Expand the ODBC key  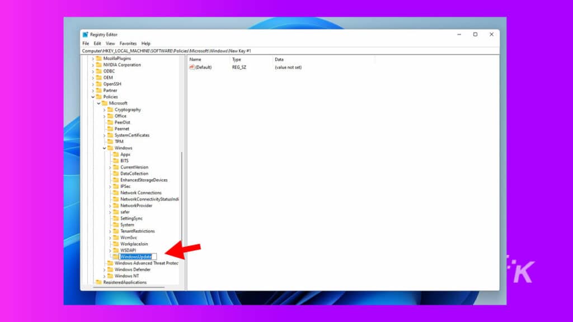[x=93, y=71]
